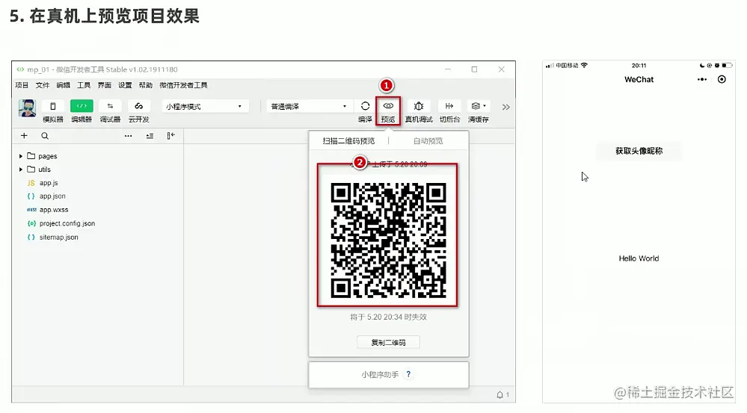Select the utils folder
Viewport: 747px width, 413px height.
coord(44,170)
